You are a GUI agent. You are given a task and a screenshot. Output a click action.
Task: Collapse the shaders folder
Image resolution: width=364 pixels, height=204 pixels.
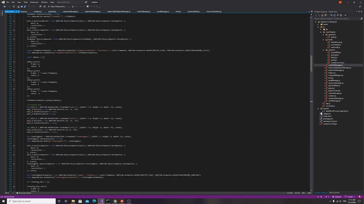[x=318, y=109]
